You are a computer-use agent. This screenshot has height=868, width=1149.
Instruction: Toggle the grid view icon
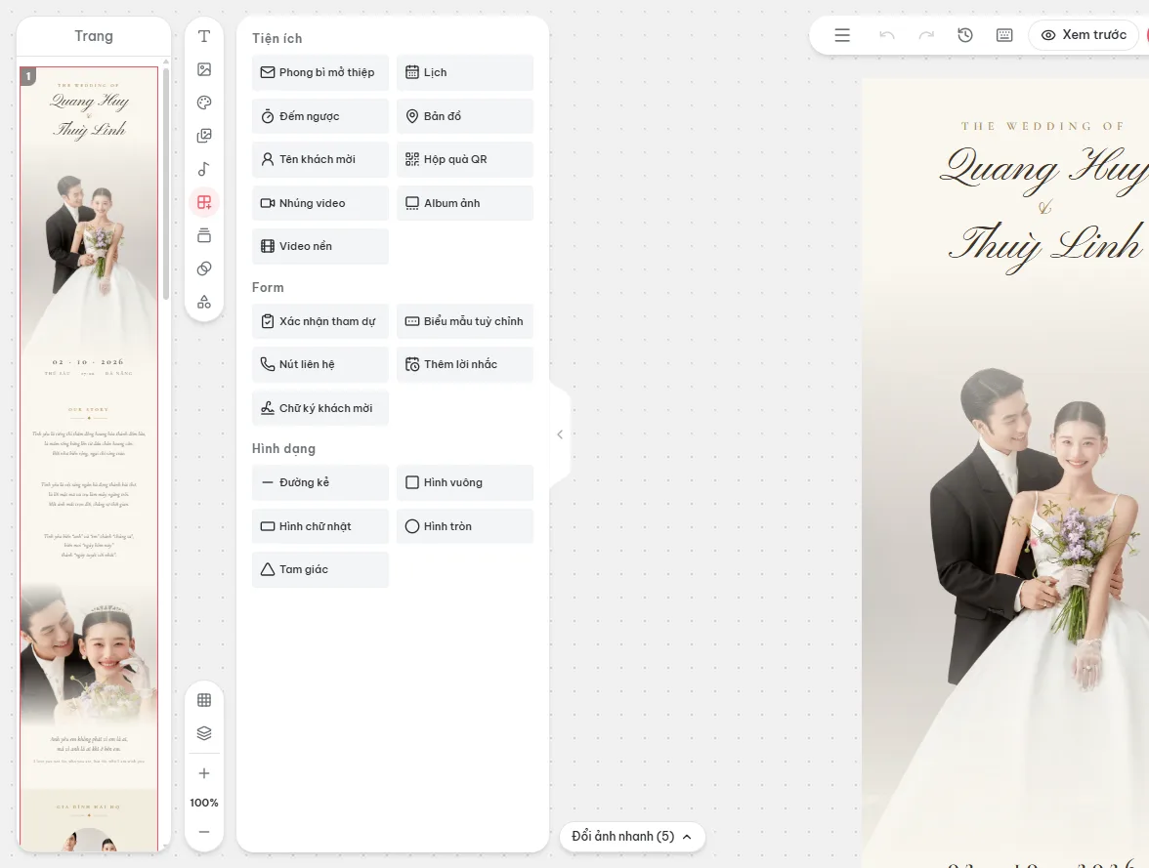(204, 700)
